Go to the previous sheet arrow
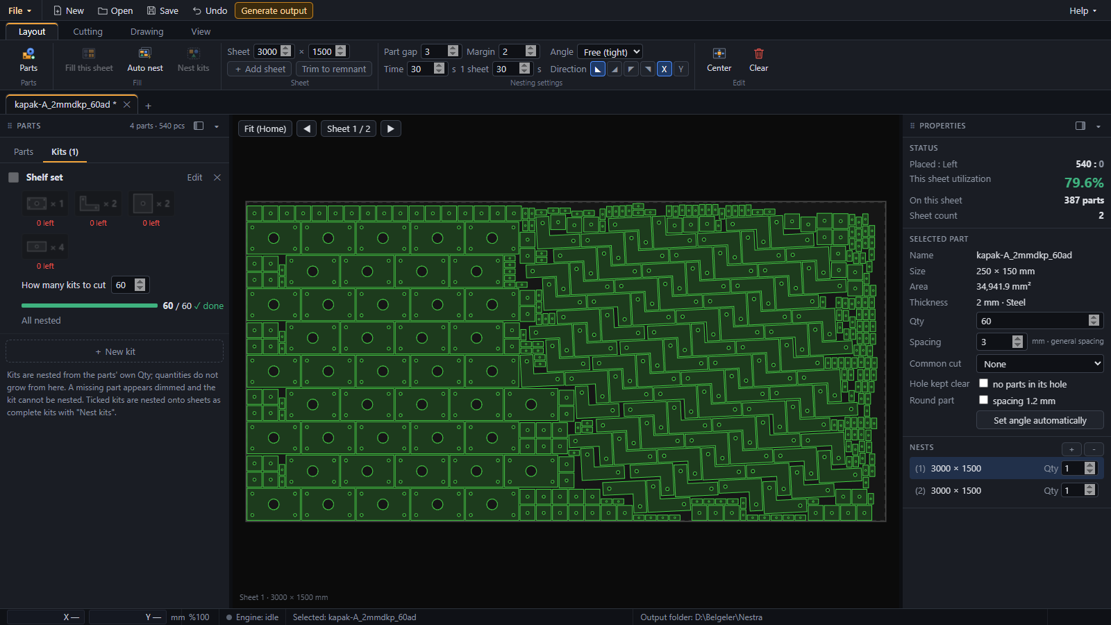 click(x=307, y=128)
